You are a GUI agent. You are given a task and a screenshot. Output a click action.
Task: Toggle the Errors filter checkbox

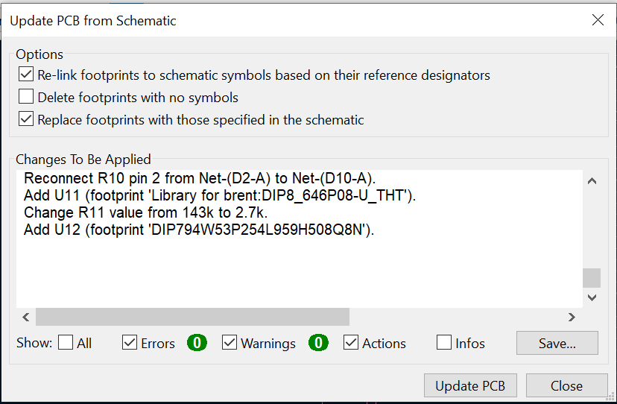(x=130, y=343)
